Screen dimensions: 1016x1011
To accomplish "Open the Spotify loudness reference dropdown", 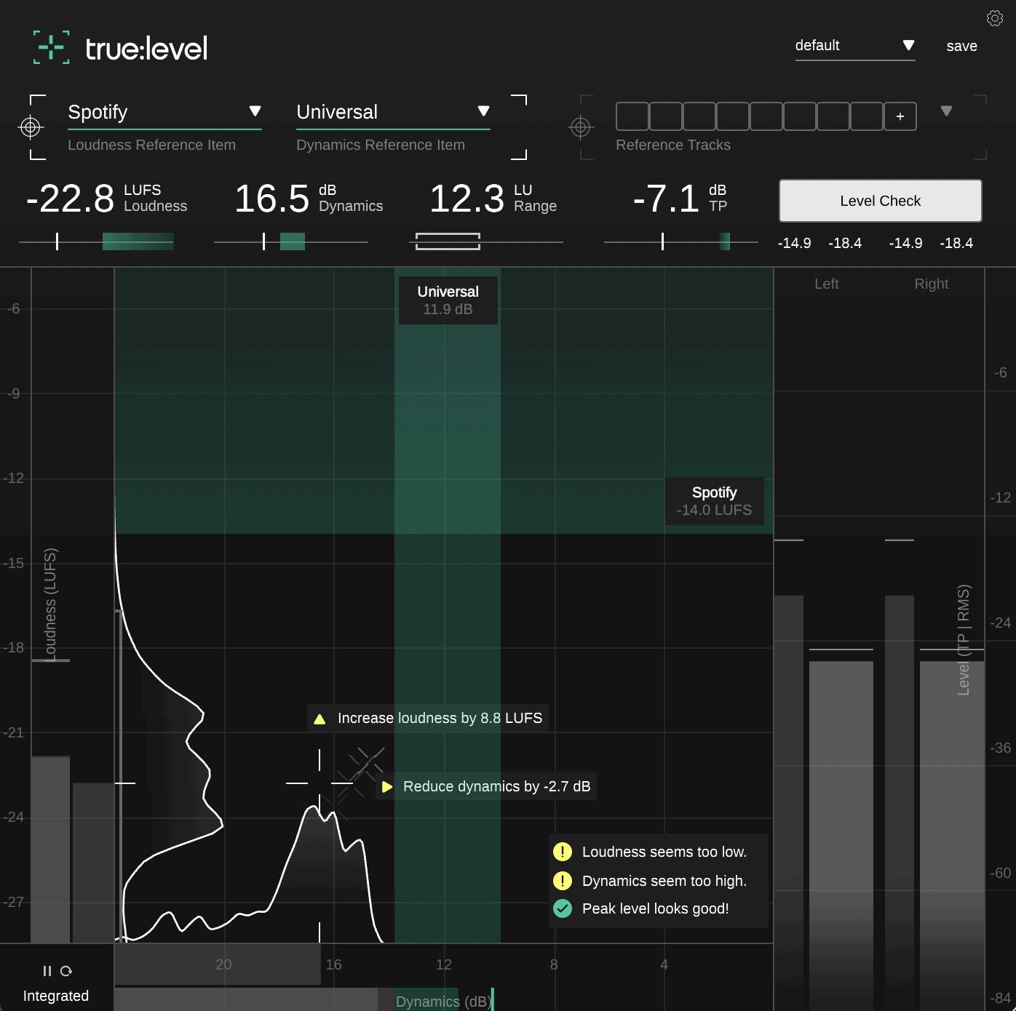I will point(164,112).
